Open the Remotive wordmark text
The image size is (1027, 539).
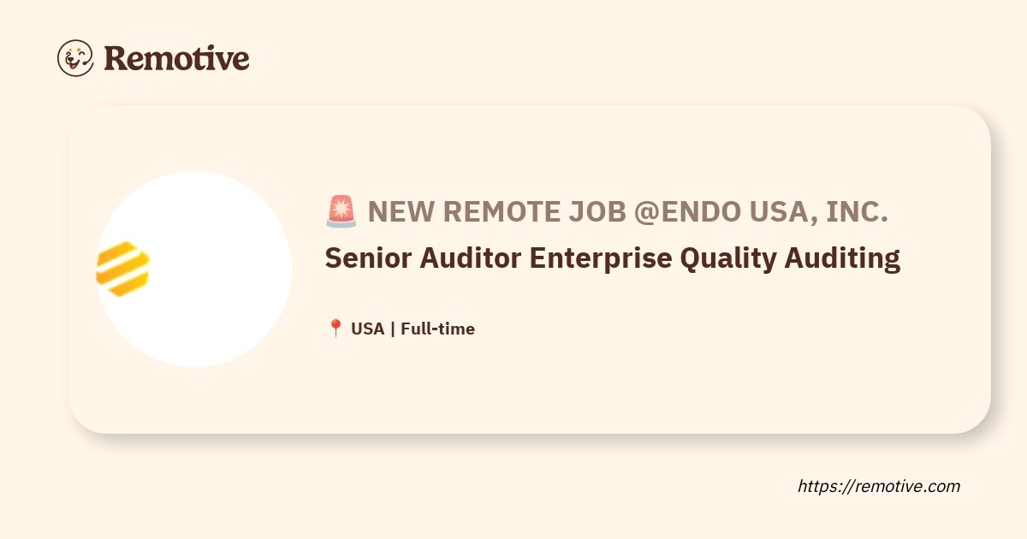click(x=176, y=58)
